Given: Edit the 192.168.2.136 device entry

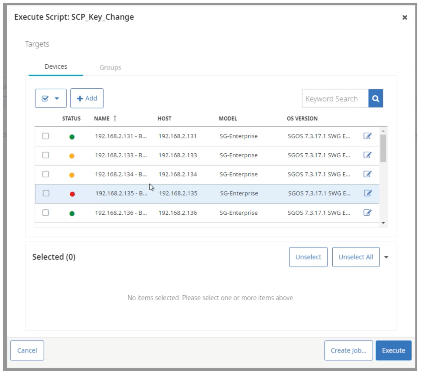Looking at the screenshot, I should coord(367,213).
